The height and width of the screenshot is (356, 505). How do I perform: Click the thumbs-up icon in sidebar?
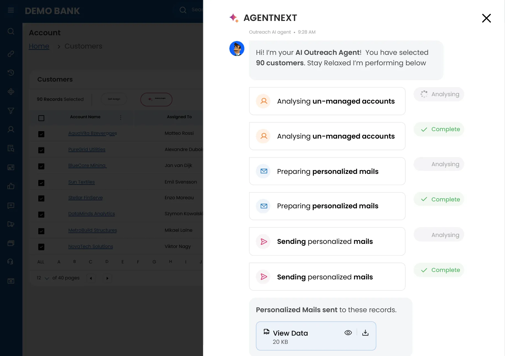pos(11,186)
